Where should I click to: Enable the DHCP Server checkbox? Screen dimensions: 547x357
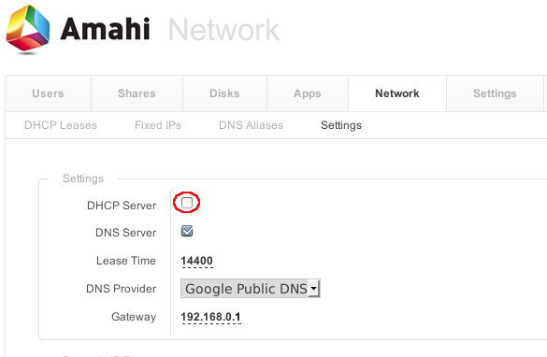pyautogui.click(x=187, y=203)
